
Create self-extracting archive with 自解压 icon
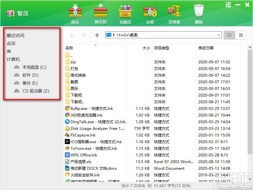(125, 13)
